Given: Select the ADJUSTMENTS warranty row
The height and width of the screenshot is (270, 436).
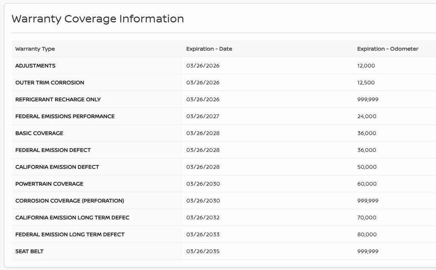Looking at the screenshot, I should tap(35, 66).
